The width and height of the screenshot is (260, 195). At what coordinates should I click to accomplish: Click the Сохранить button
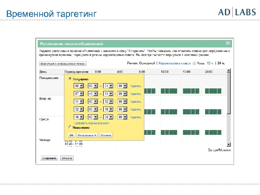(x=49, y=158)
